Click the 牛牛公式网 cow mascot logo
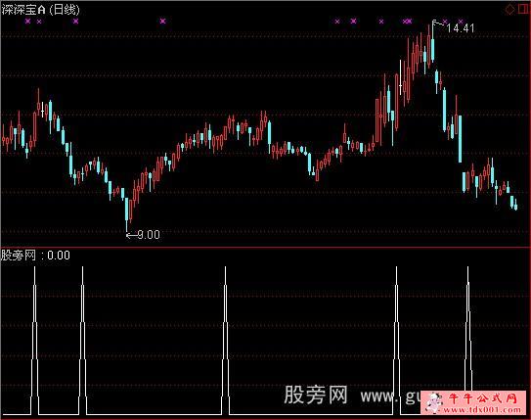The width and height of the screenshot is (531, 420). click(x=434, y=402)
